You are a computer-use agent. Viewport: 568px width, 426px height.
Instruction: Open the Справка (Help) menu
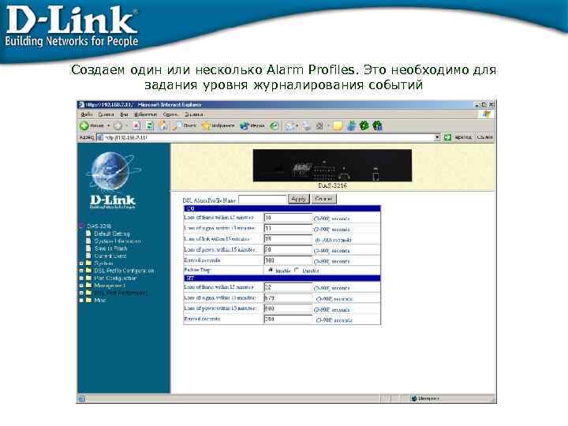point(193,114)
